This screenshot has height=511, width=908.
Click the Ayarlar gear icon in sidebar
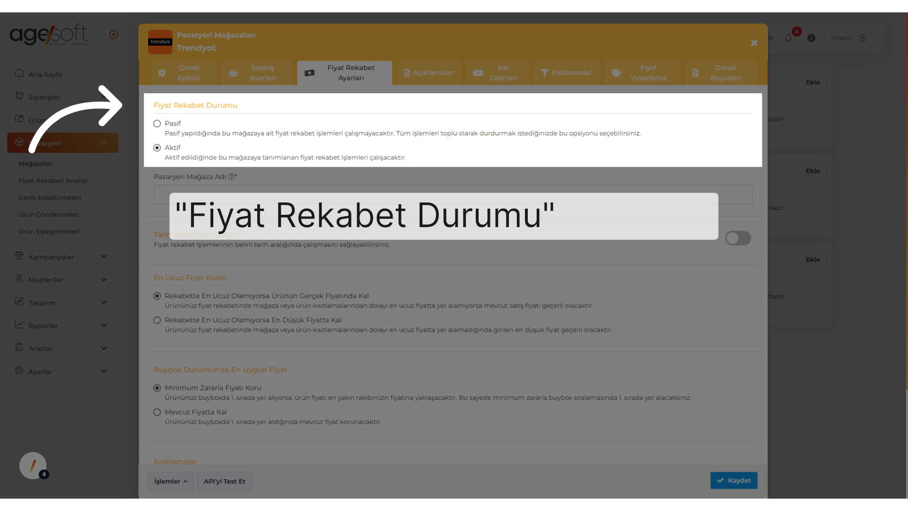[x=19, y=370]
